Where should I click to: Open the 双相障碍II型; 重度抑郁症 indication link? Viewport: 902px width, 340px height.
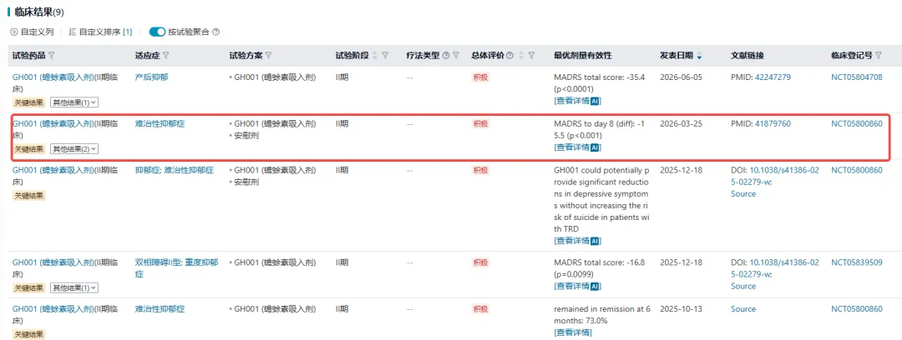[176, 268]
